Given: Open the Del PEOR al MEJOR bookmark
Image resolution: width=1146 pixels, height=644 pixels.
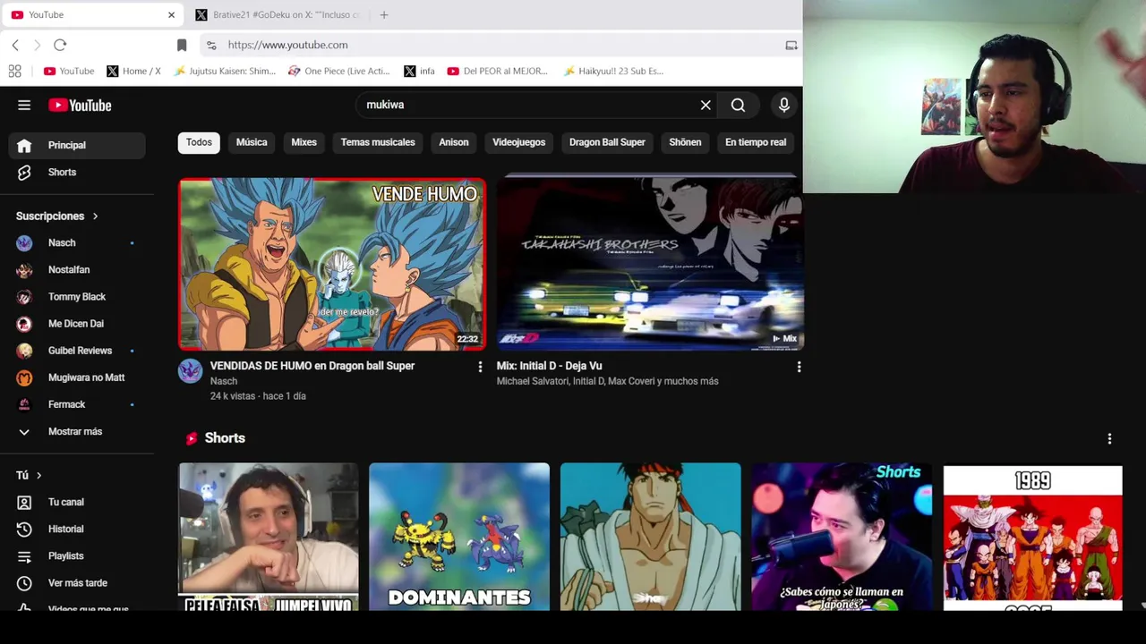Looking at the screenshot, I should click(x=497, y=71).
